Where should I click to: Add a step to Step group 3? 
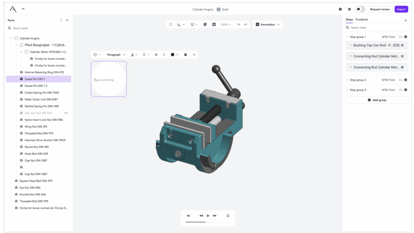[406, 90]
